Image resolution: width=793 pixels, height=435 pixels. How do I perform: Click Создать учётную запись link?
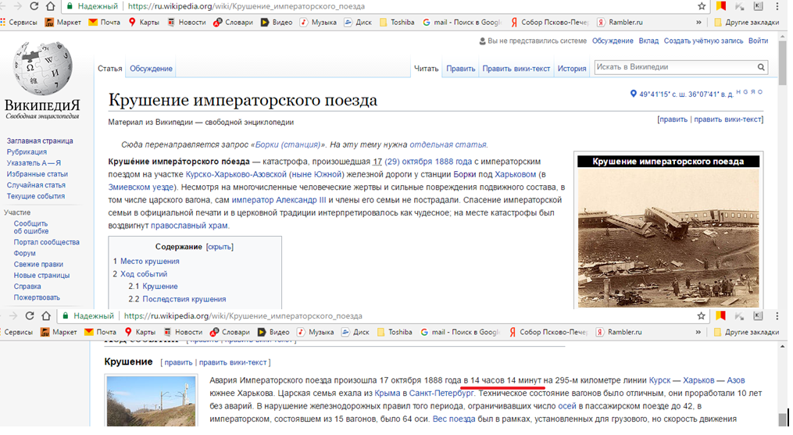[x=703, y=41]
